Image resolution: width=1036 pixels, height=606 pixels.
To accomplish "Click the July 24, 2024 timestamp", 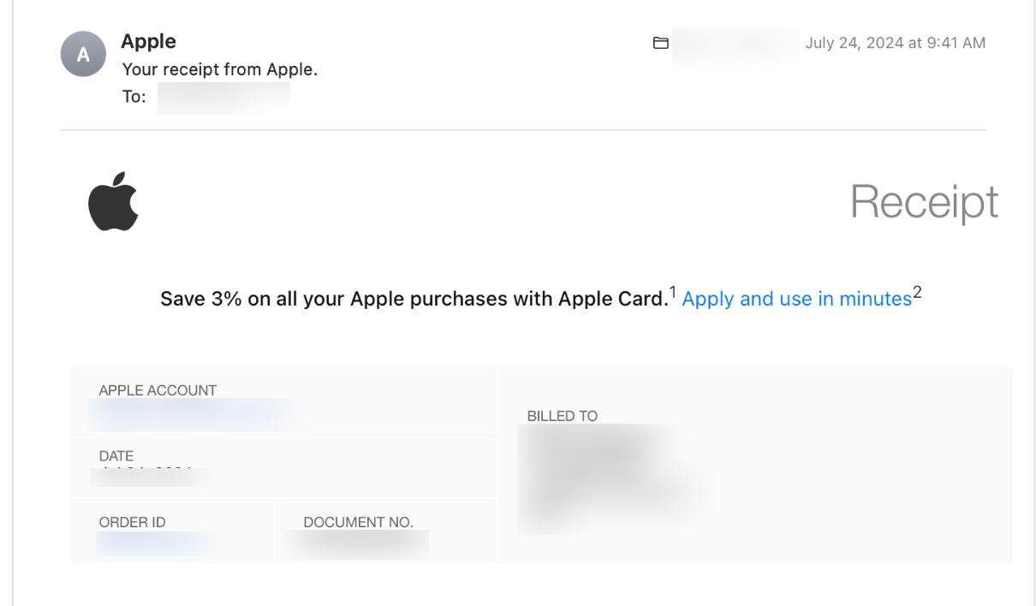I will [x=895, y=43].
